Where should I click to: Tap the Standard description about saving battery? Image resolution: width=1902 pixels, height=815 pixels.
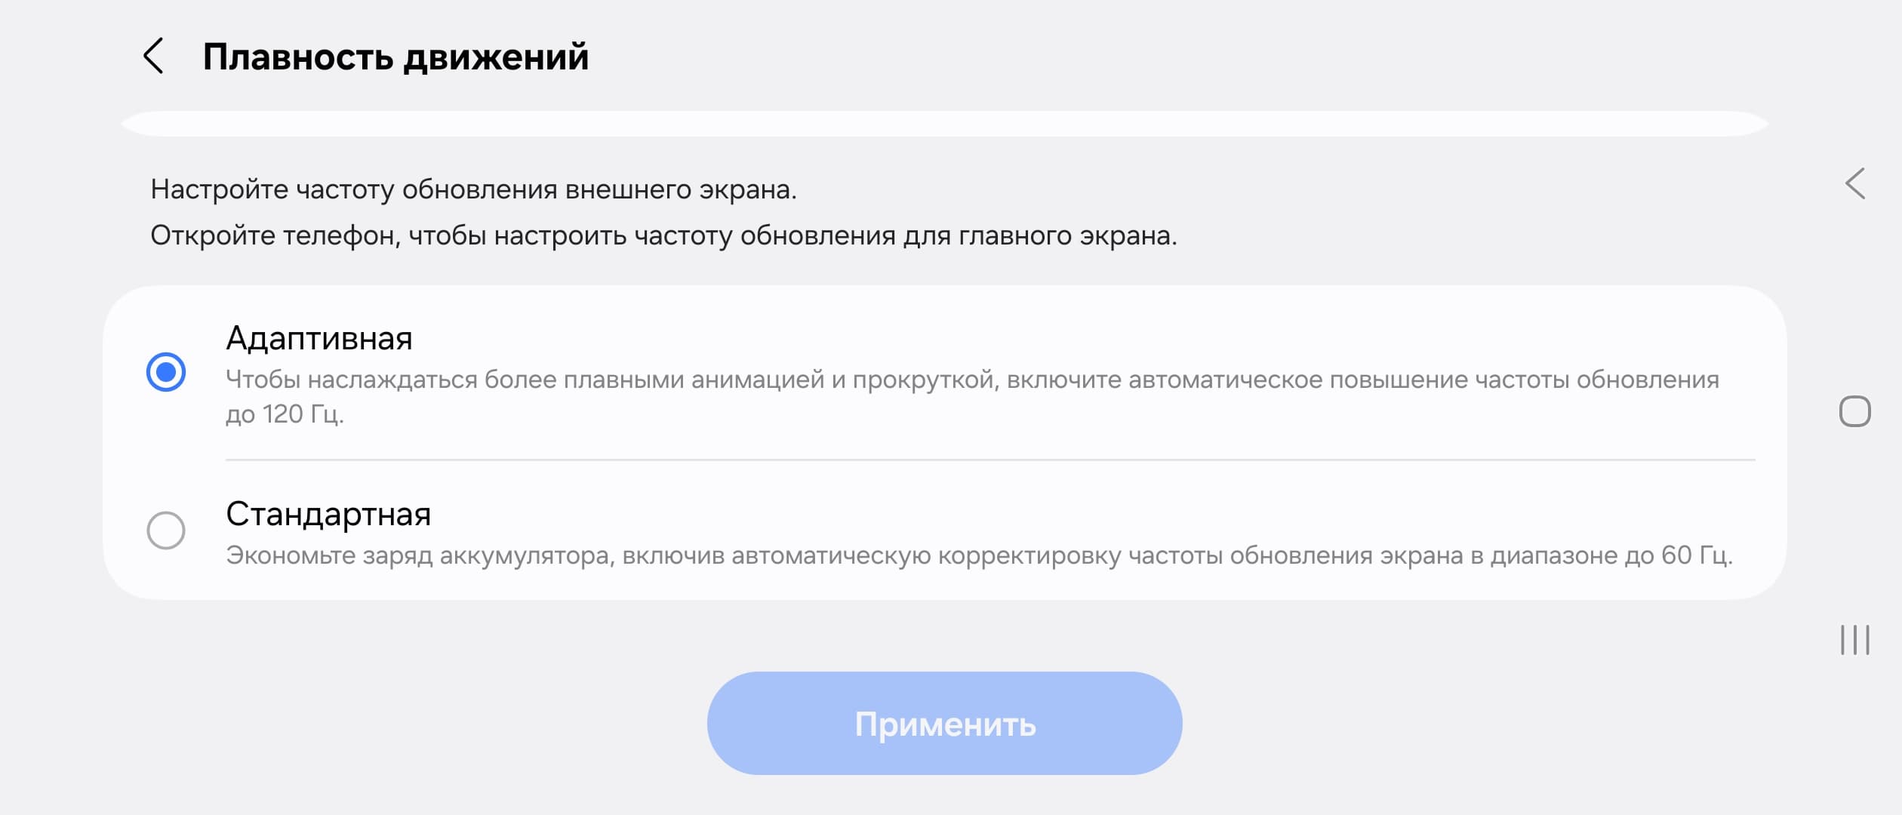tap(978, 556)
